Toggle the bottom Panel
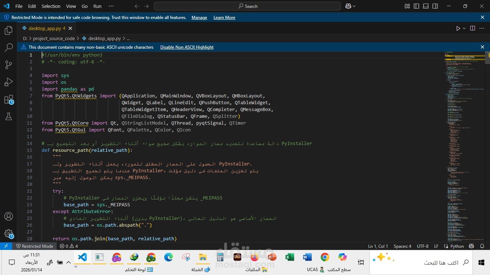The height and width of the screenshot is (275, 490). (426, 6)
